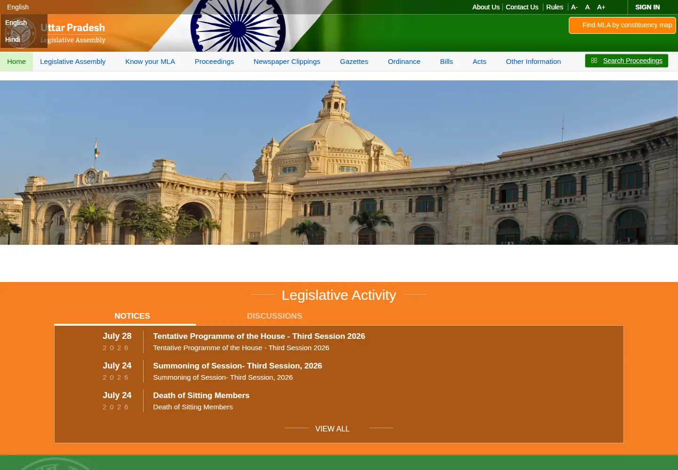Increase font size with A+ control
The image size is (678, 470).
pos(601,7)
